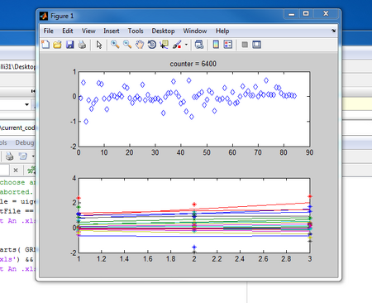Screen dimensions: 372x303
Task: Open the Insert menu in Figure 1
Action: (x=112, y=31)
